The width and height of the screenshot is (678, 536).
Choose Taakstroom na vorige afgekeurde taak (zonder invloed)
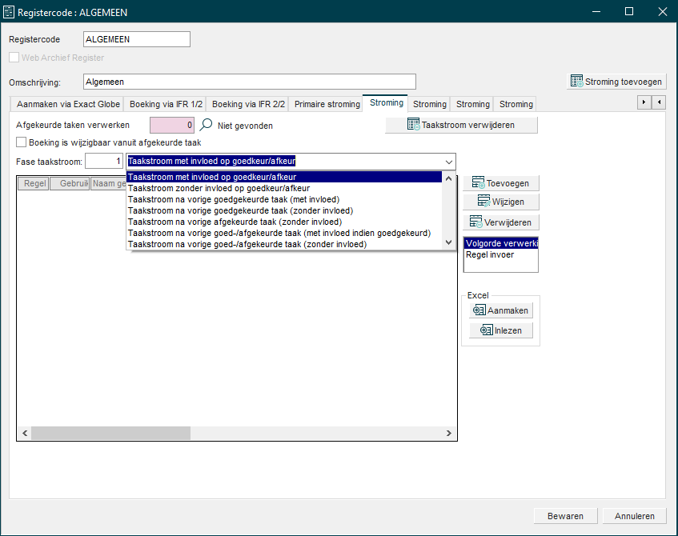(x=235, y=222)
